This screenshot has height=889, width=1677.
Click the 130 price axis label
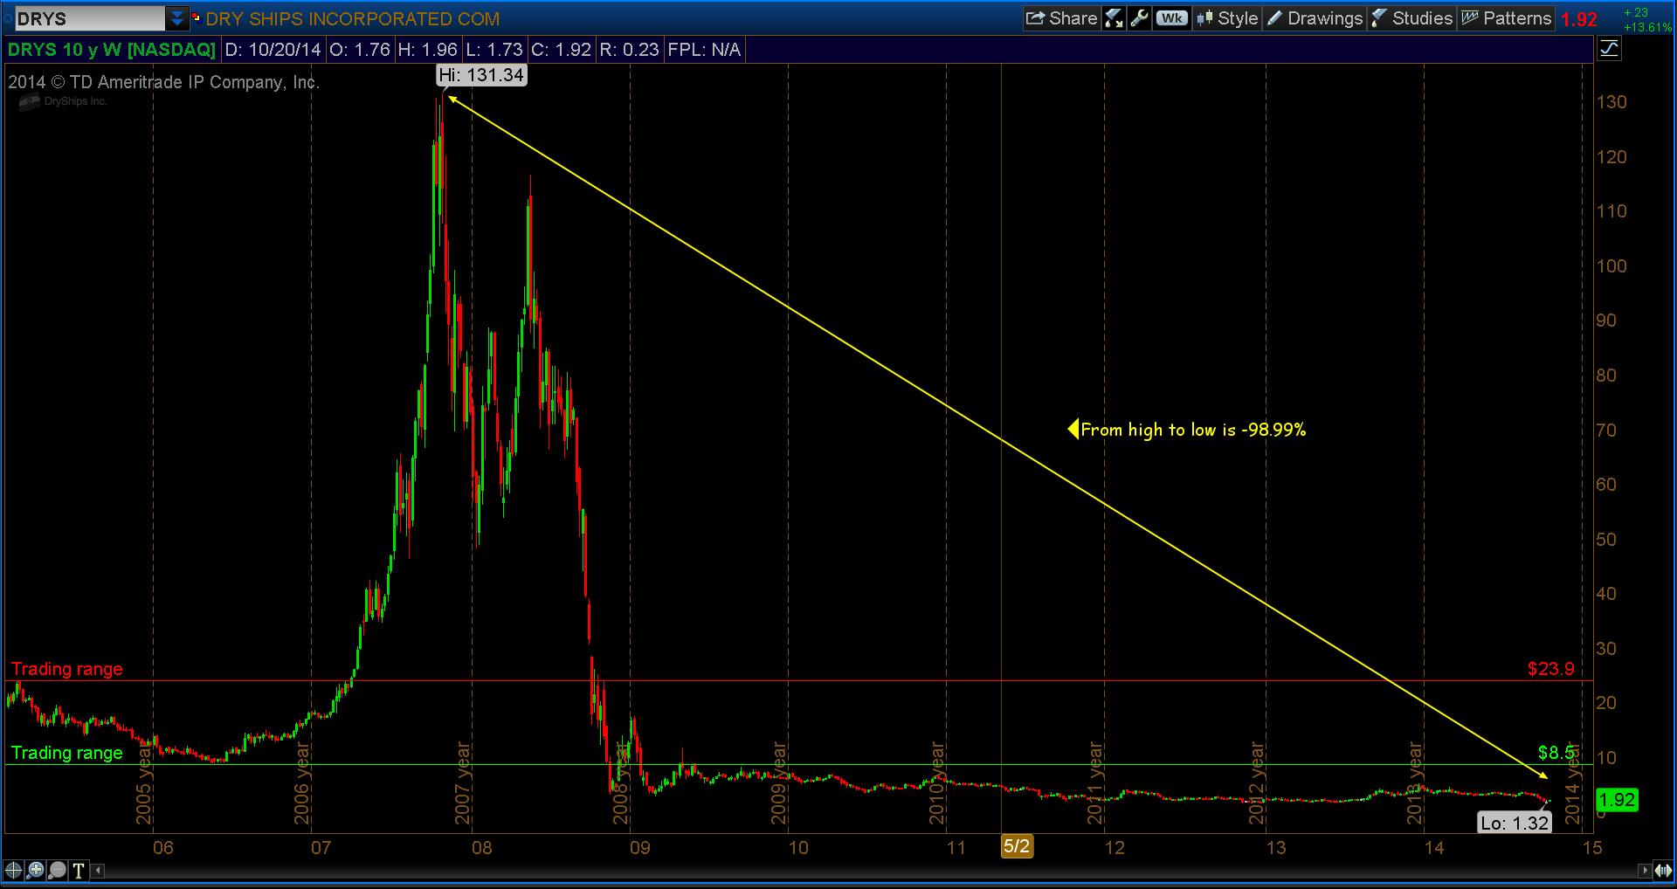tap(1611, 102)
